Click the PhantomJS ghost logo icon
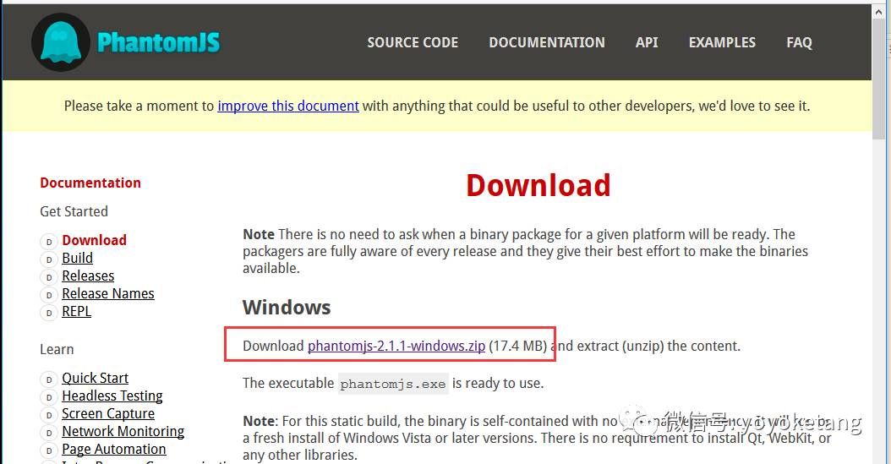The height and width of the screenshot is (464, 891). click(60, 42)
